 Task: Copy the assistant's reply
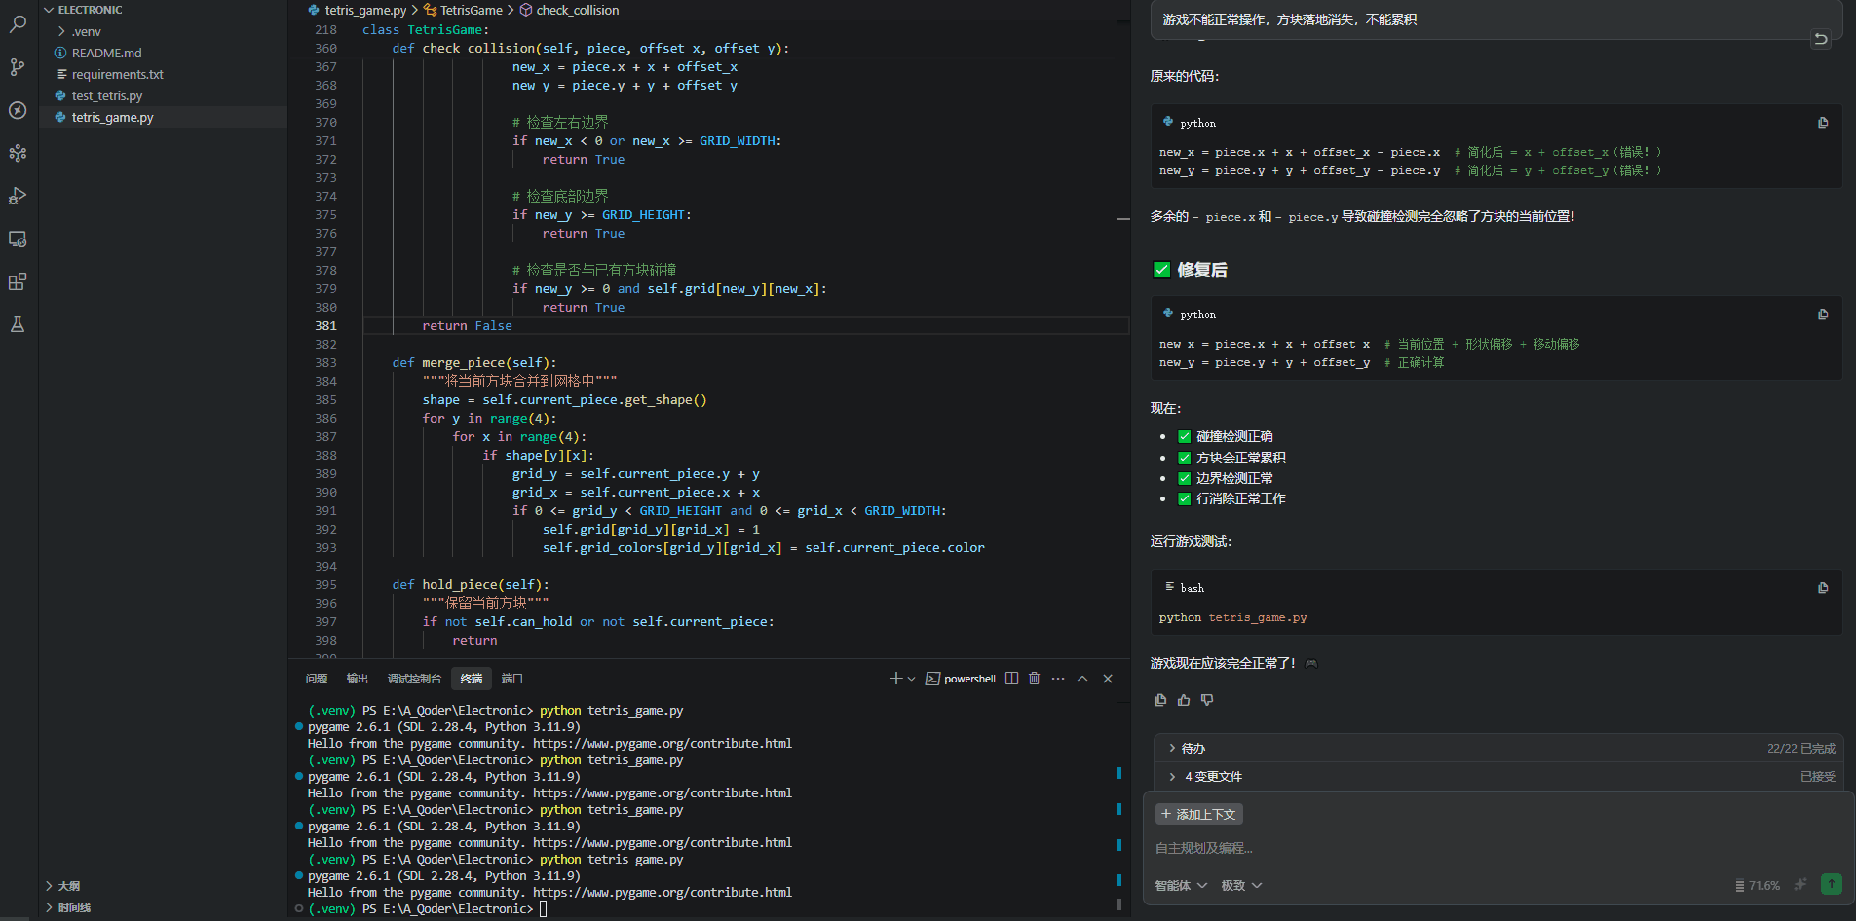(1160, 700)
